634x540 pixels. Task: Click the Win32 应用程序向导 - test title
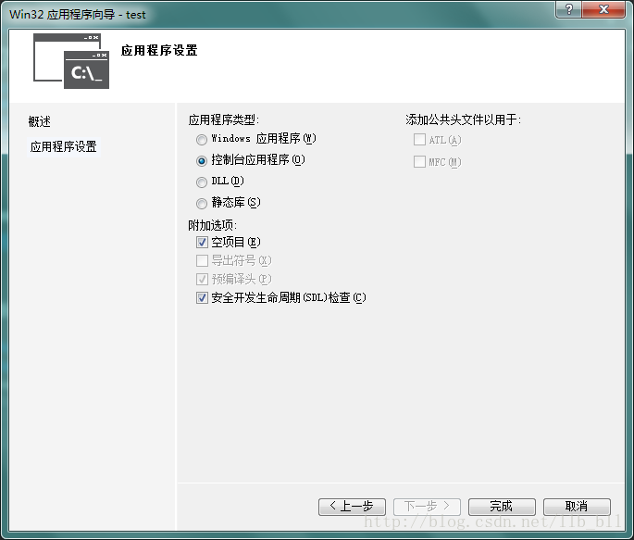click(x=77, y=15)
